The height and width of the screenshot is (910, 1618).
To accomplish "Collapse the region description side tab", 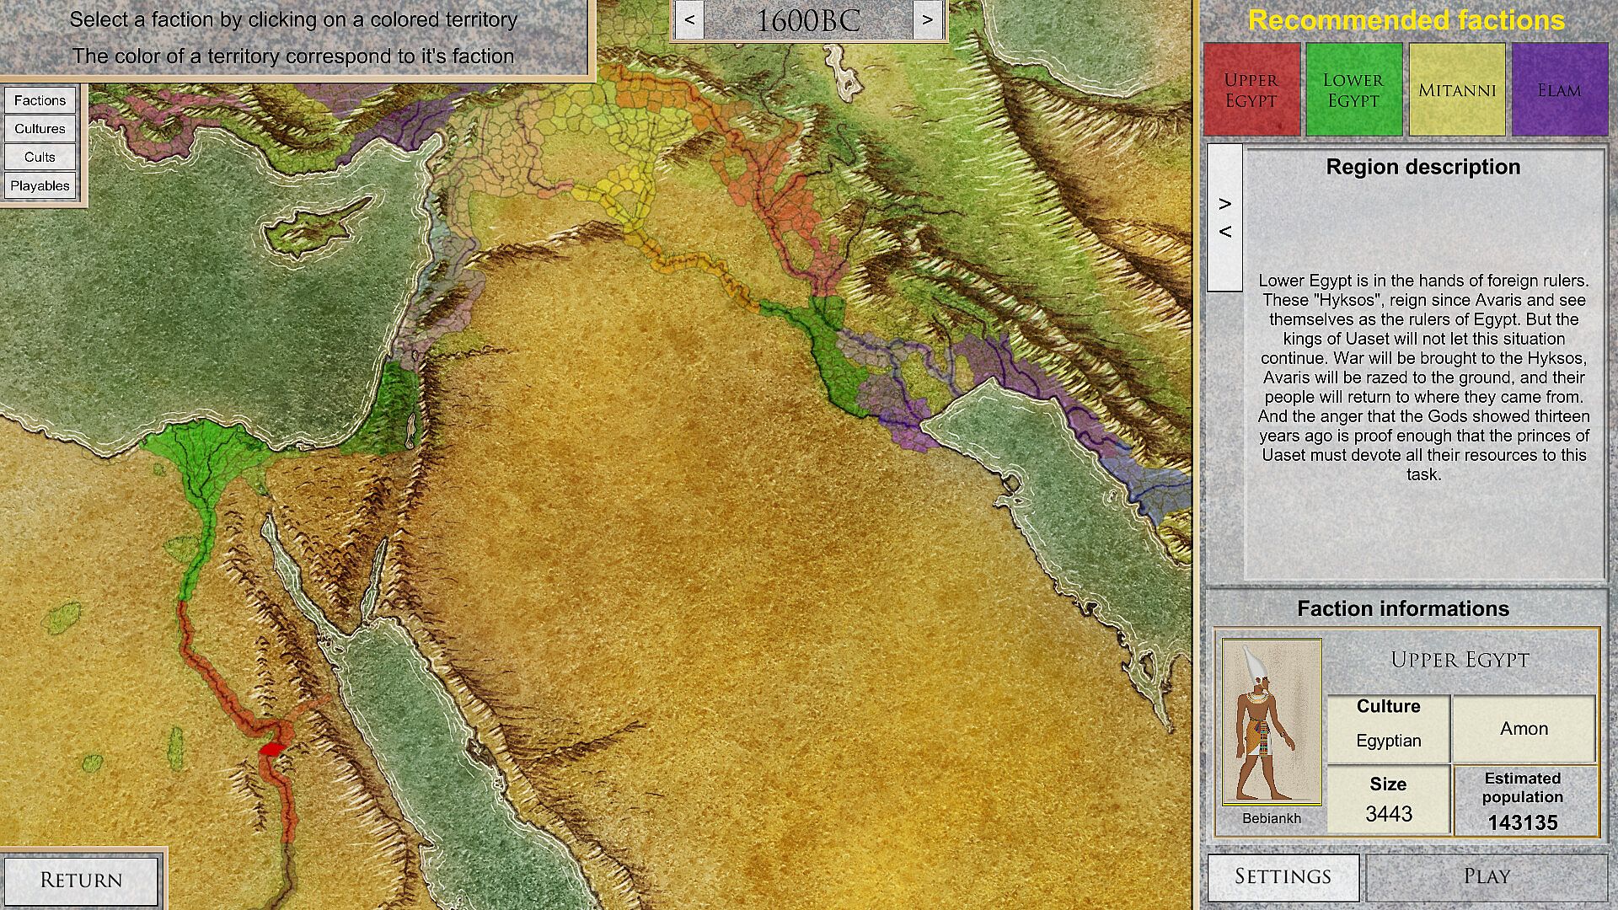I will 1224,217.
